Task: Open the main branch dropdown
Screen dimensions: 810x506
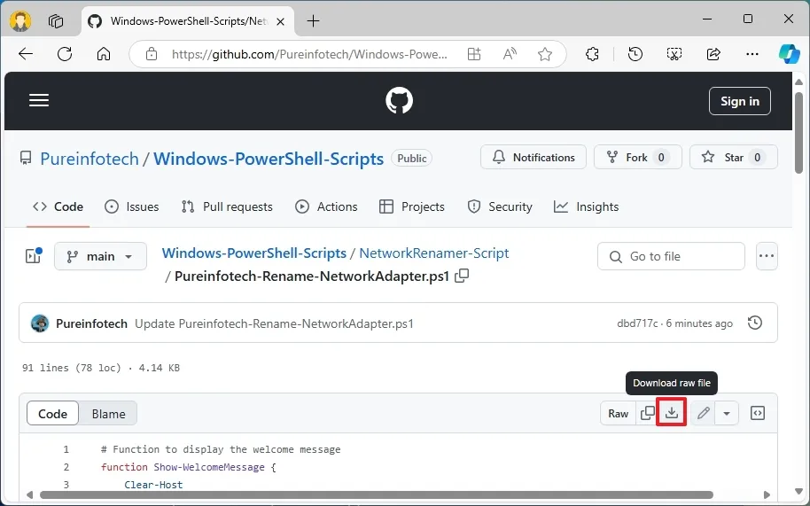Action: [100, 256]
